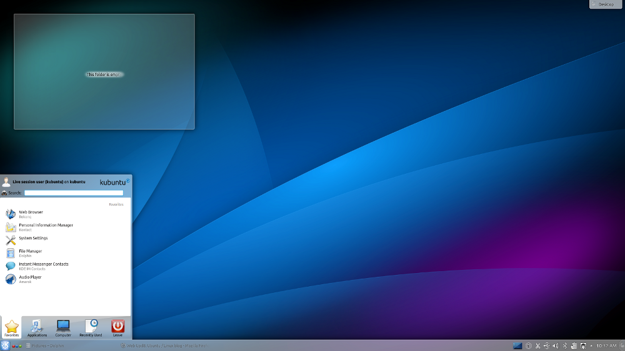This screenshot has height=351, width=625.
Task: Launch Audio Player Amarok
Action: pos(66,279)
